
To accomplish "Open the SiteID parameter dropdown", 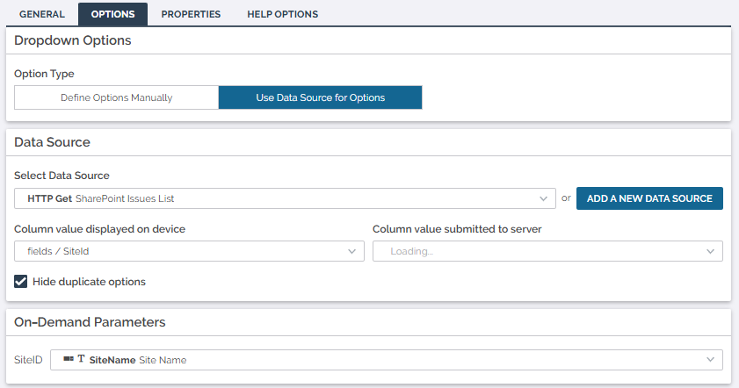I will click(x=386, y=360).
